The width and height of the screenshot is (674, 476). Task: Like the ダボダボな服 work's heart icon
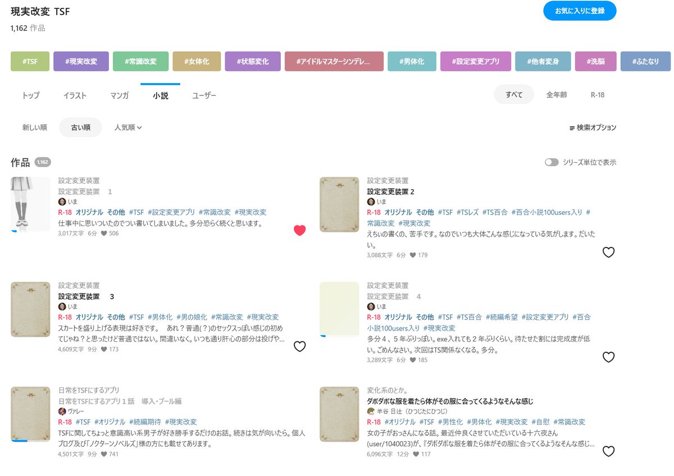[609, 451]
